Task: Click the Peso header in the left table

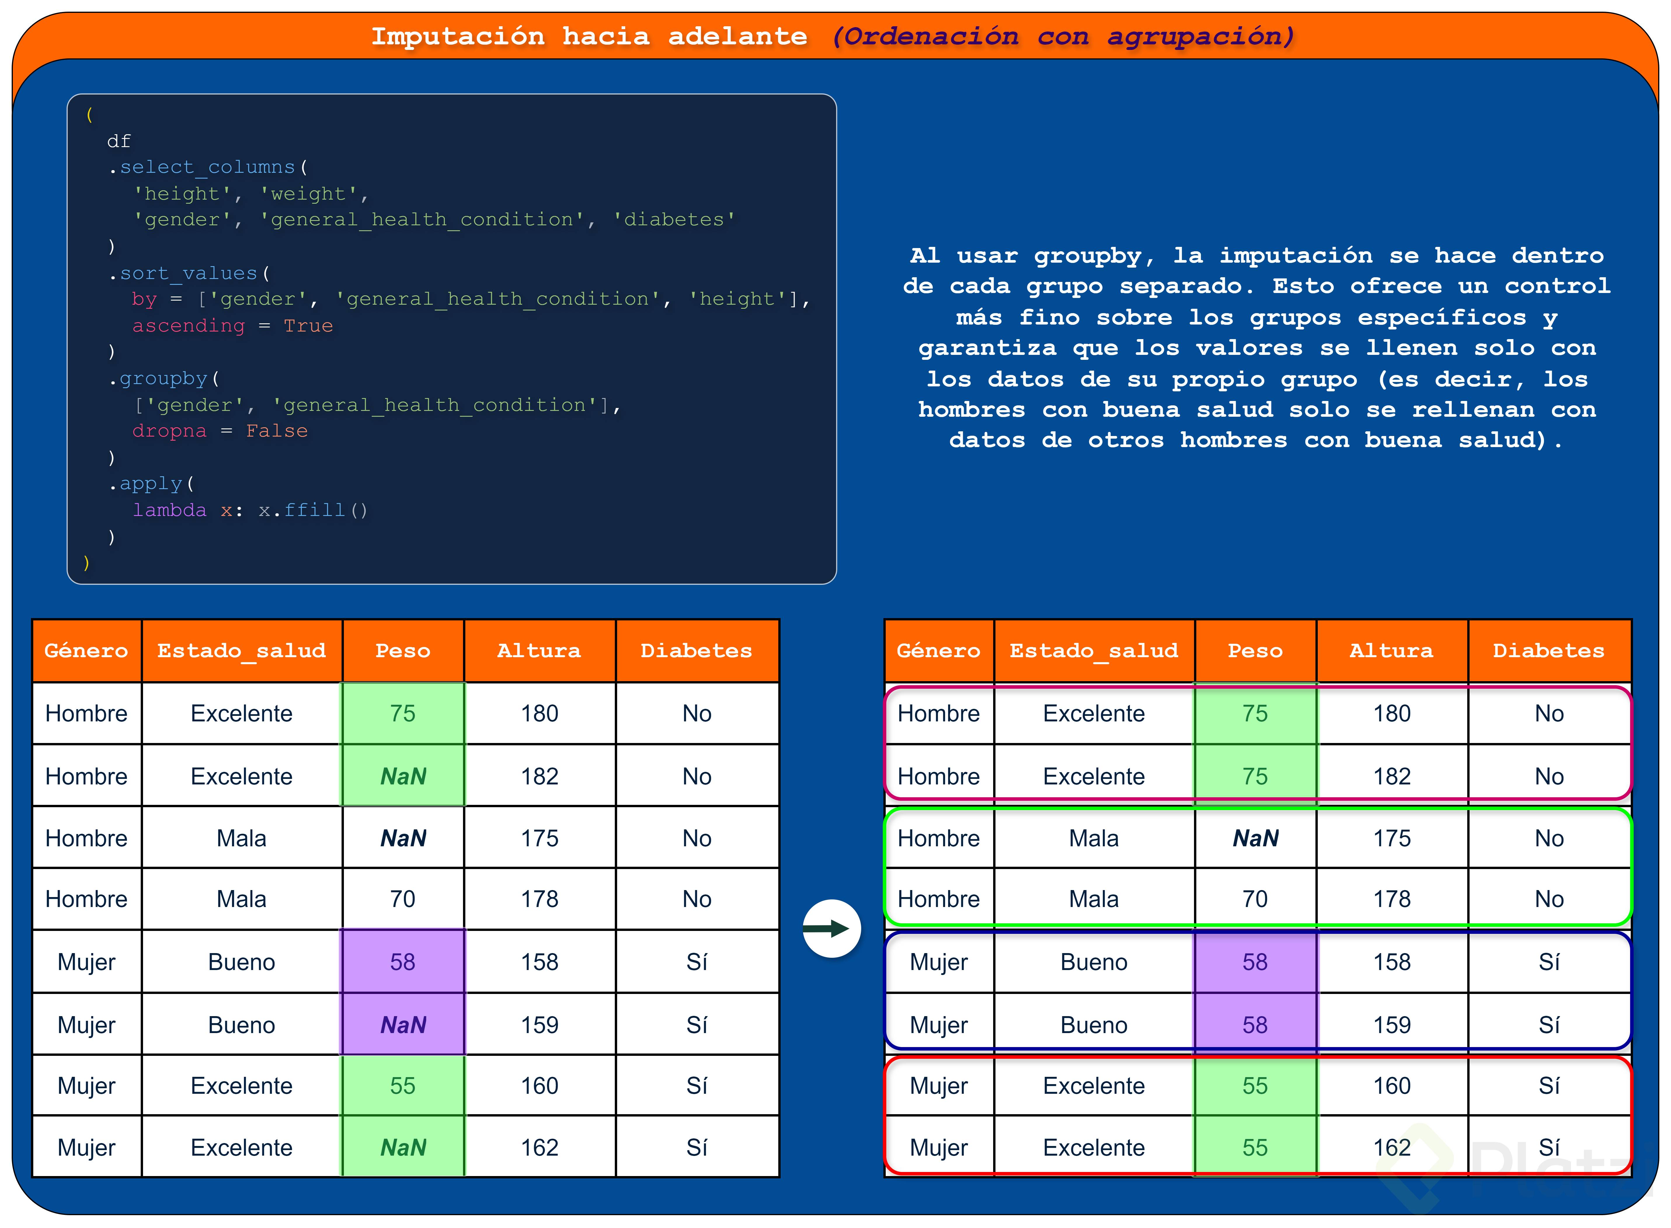Action: [403, 650]
